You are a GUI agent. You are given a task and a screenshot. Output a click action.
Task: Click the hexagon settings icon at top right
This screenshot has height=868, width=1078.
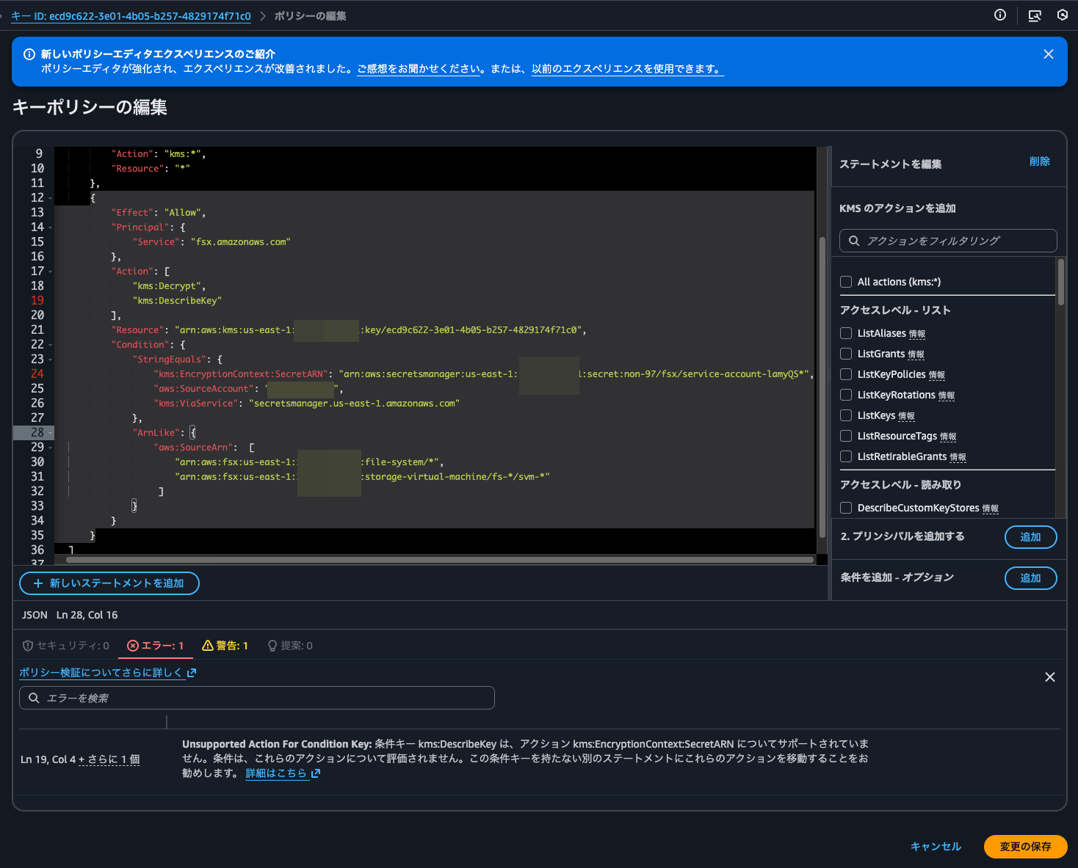click(1062, 15)
